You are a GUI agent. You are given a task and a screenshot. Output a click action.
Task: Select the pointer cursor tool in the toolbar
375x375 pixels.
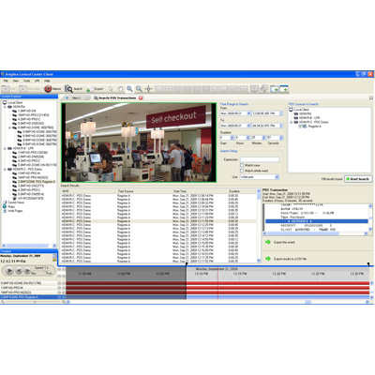pos(111,89)
